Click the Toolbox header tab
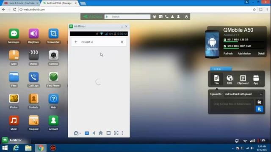Viewport: 271px width, 152px height. tap(221, 69)
